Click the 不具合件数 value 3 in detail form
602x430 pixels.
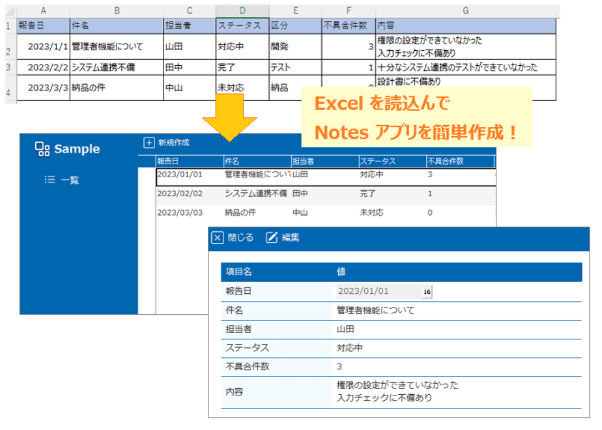339,367
